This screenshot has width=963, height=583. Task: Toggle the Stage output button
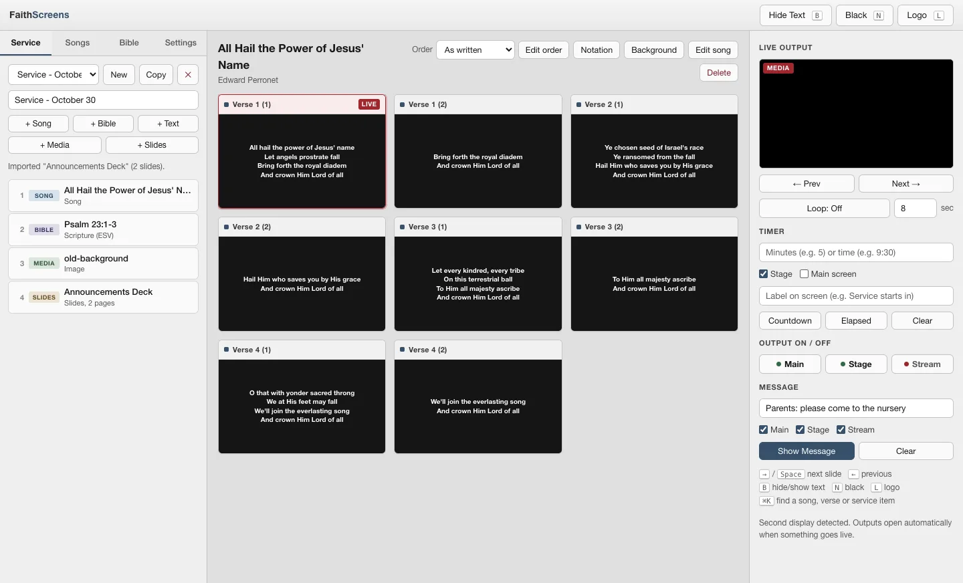[x=856, y=364]
